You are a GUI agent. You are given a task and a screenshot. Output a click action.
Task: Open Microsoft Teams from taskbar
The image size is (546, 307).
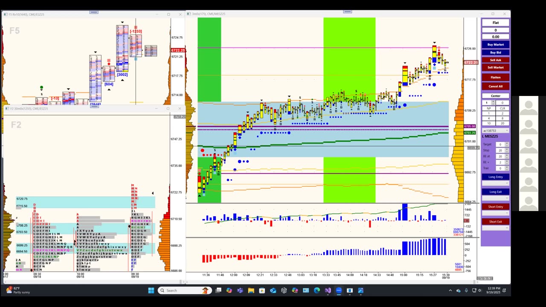coord(240,290)
